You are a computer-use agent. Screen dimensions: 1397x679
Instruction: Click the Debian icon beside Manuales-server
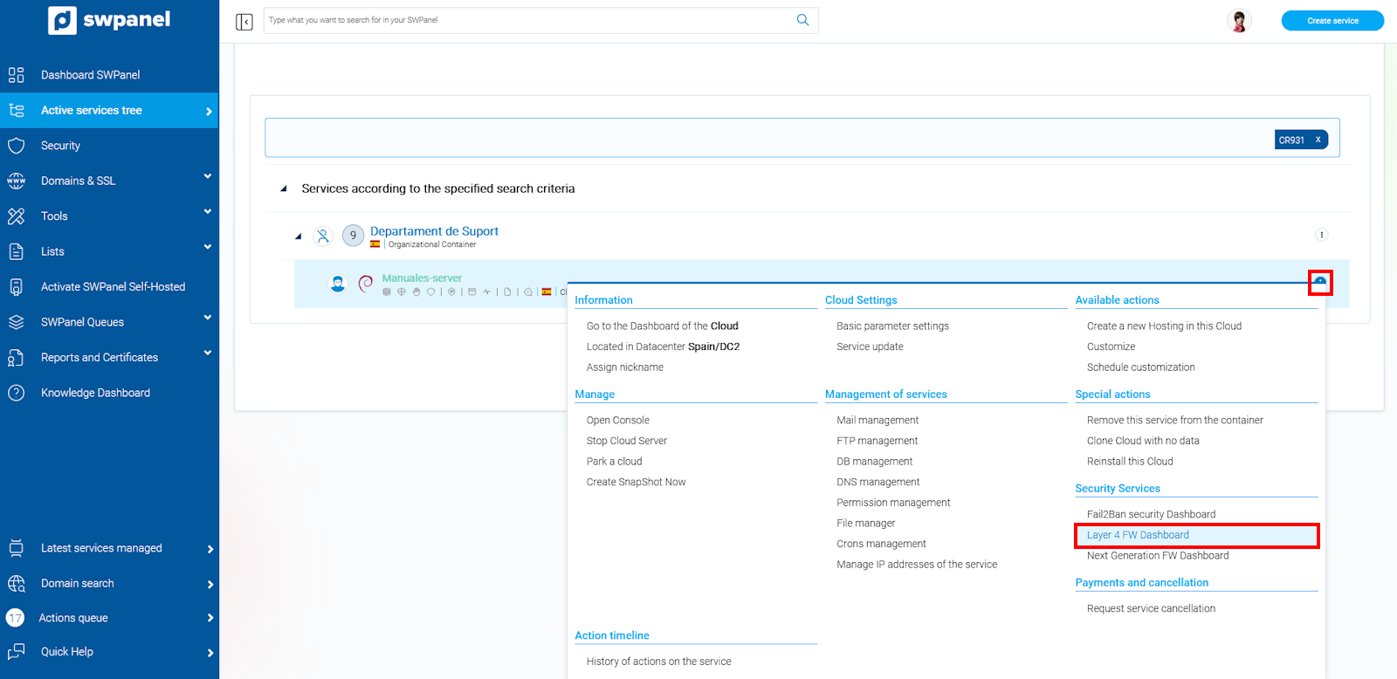pyautogui.click(x=366, y=283)
